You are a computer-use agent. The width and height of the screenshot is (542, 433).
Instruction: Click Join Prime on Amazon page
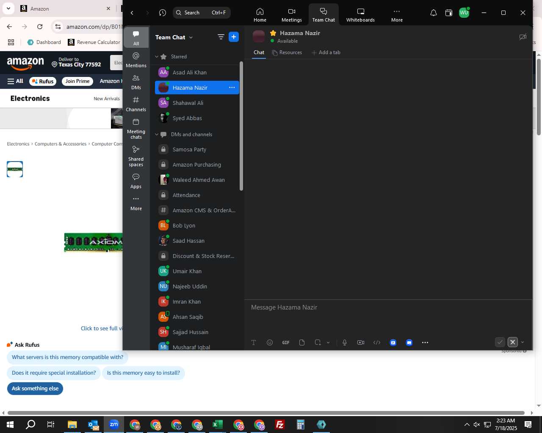point(77,81)
